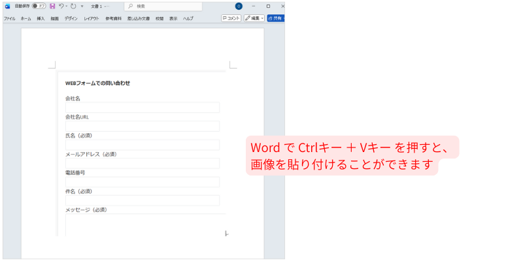Image resolution: width=523 pixels, height=261 pixels.
Task: Switch to the ホーム tab
Action: pyautogui.click(x=25, y=19)
